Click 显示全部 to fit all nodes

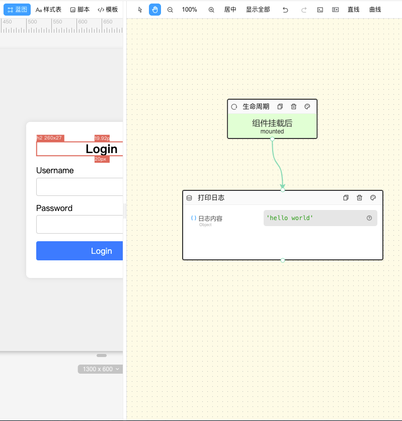tap(258, 10)
